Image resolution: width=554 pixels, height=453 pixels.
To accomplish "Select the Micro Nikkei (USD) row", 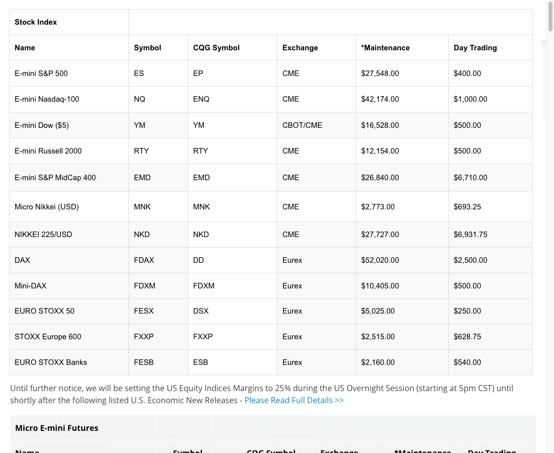I will [x=271, y=207].
